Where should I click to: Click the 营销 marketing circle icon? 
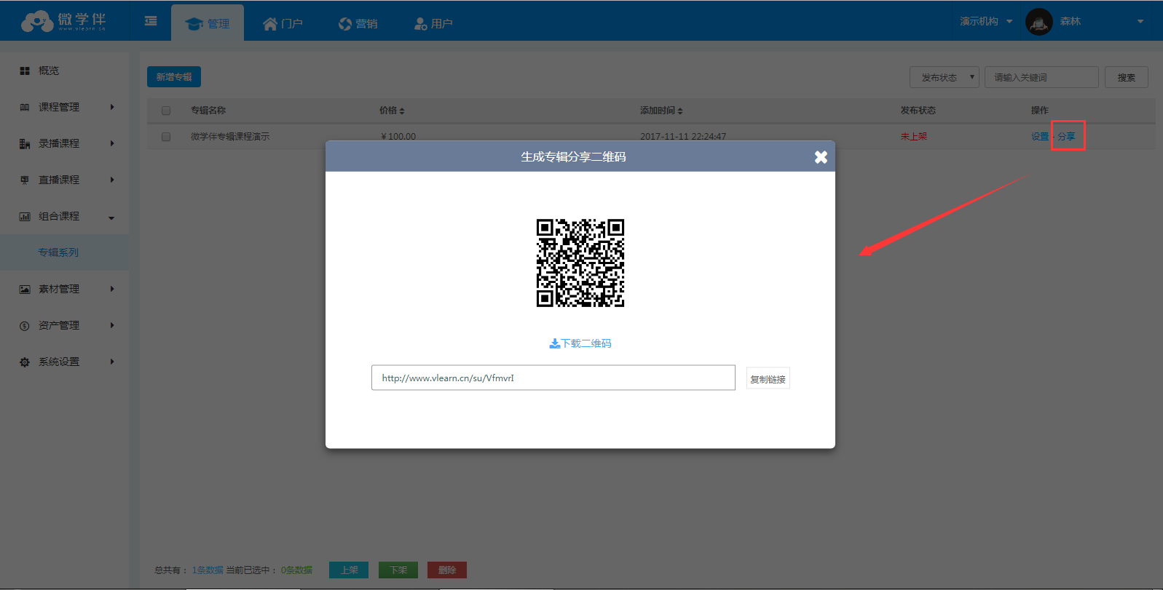click(345, 24)
